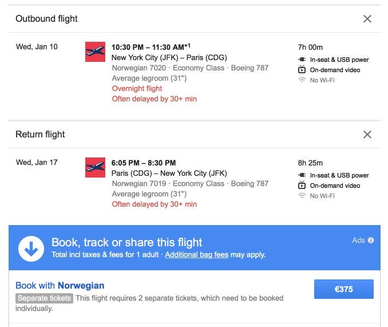This screenshot has width=388, height=327.
Task: Click the blue down-arrow circle icon
Action: (x=31, y=249)
